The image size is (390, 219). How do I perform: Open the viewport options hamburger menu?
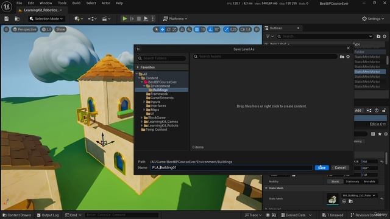(6, 29)
